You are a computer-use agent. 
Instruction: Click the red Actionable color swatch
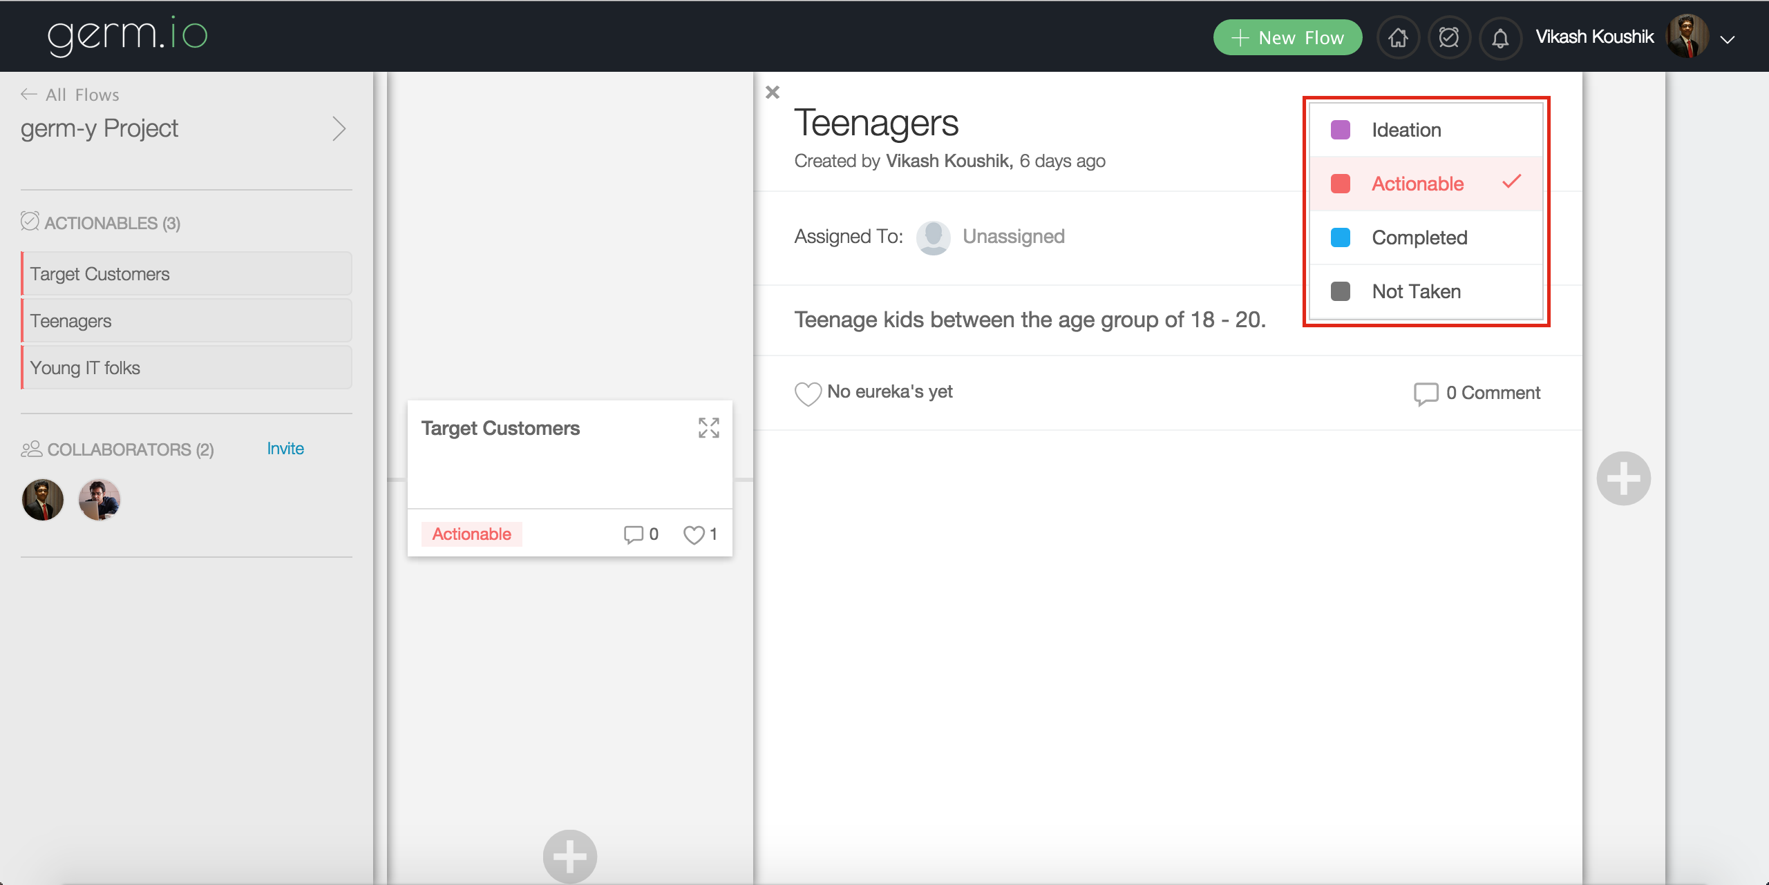tap(1340, 184)
